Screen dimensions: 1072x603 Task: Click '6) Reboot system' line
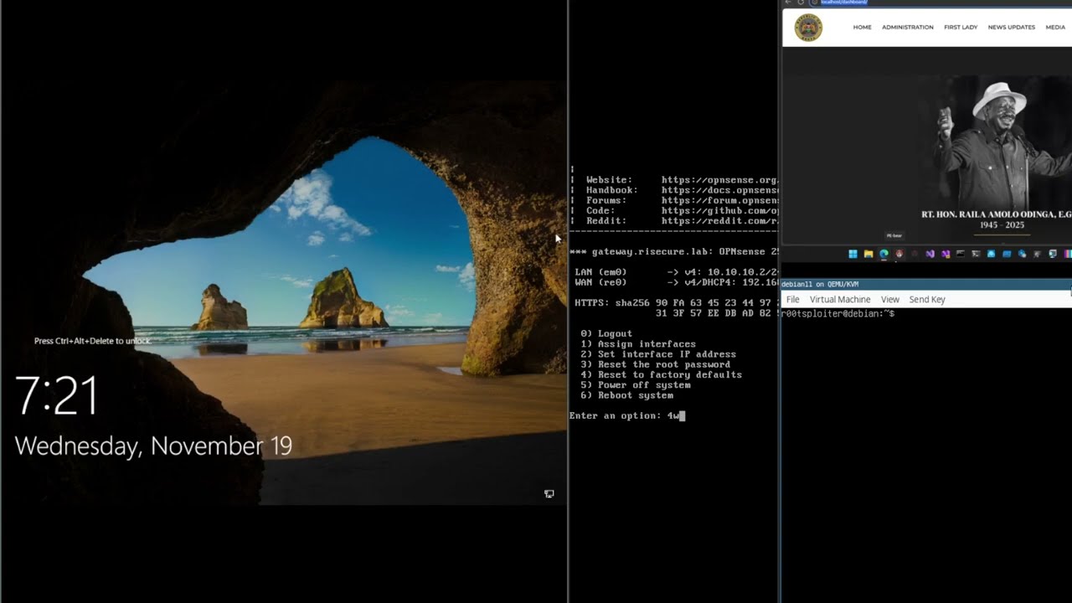click(x=627, y=395)
